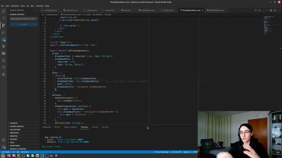Click the GitLens blame status bar entry
The width and height of the screenshot is (282, 158).
[x=162, y=152]
